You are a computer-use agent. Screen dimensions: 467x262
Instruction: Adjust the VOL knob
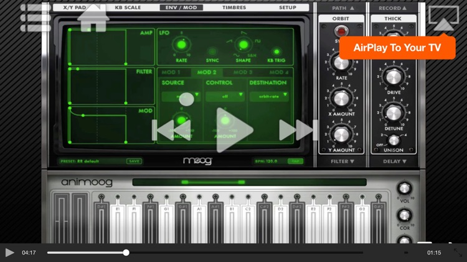pyautogui.click(x=404, y=189)
